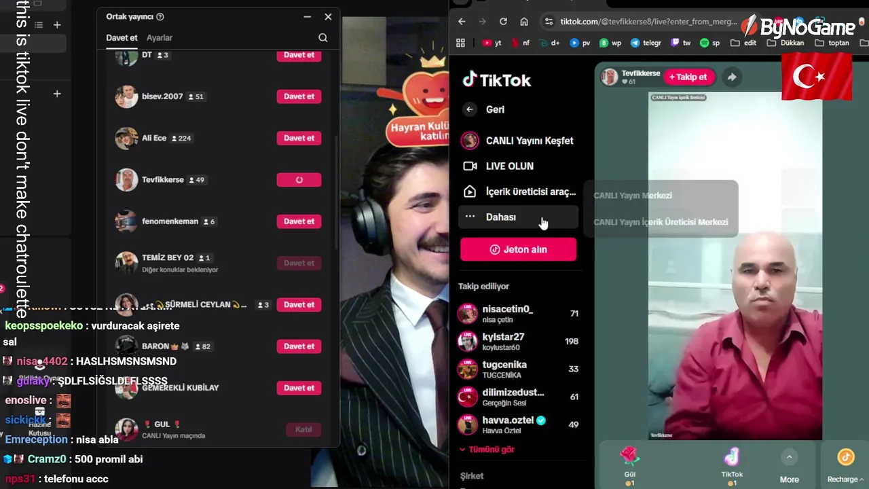The width and height of the screenshot is (869, 489).
Task: Open the nf Netflix bookmark
Action: [519, 43]
